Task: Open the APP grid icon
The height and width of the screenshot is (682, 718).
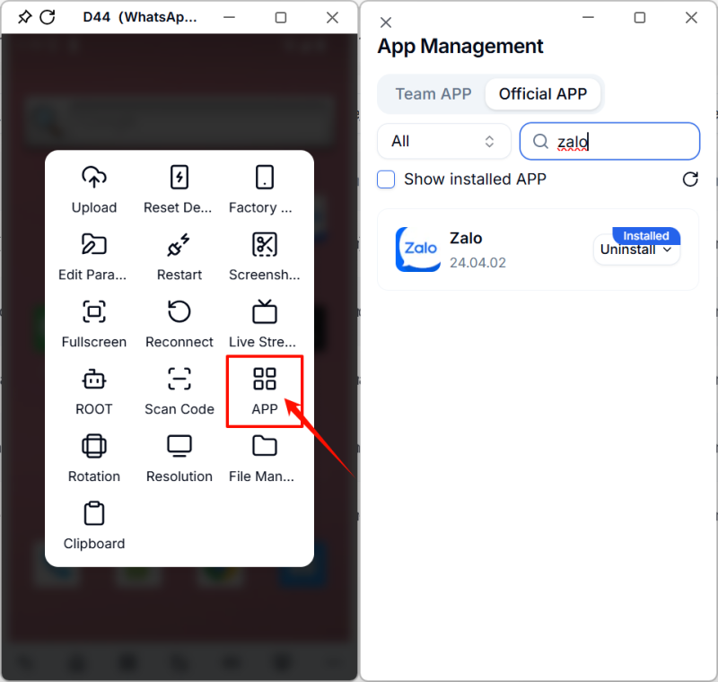Action: tap(265, 379)
